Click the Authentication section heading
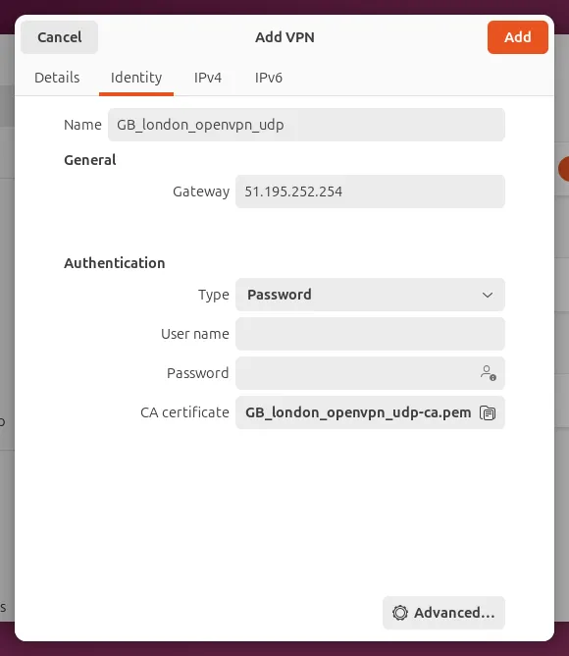 click(115, 263)
